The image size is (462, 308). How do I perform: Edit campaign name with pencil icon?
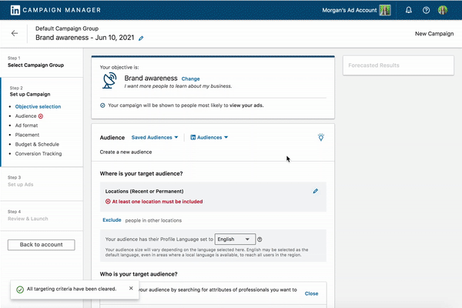[141, 38]
